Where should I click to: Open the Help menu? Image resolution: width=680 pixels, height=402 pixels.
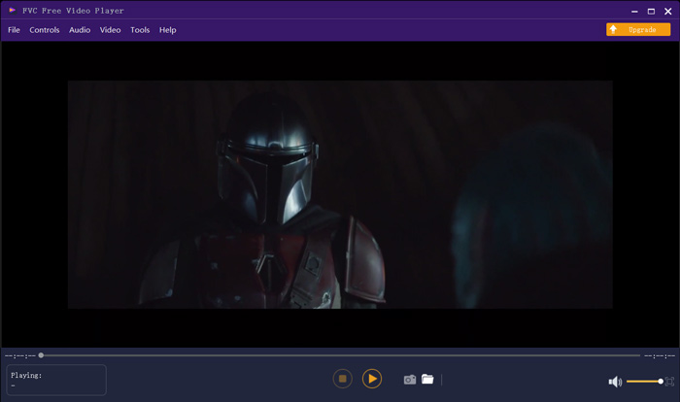[x=167, y=30]
